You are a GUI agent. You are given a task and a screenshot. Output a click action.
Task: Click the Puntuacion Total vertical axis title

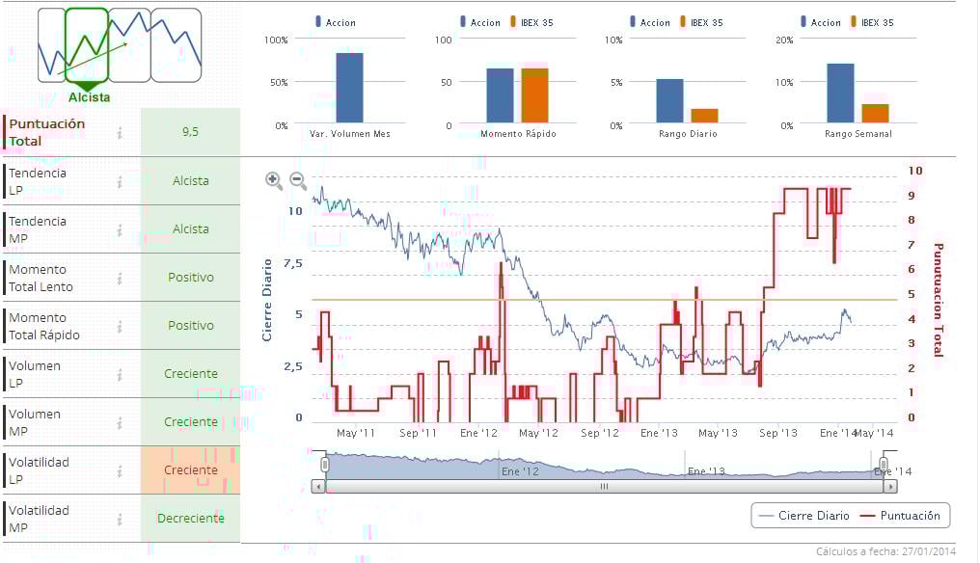[939, 300]
